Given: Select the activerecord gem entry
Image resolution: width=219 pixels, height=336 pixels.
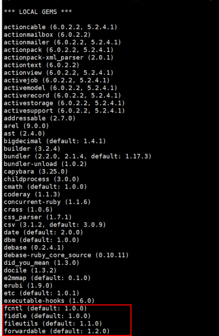Looking at the screenshot, I should tap(63, 95).
